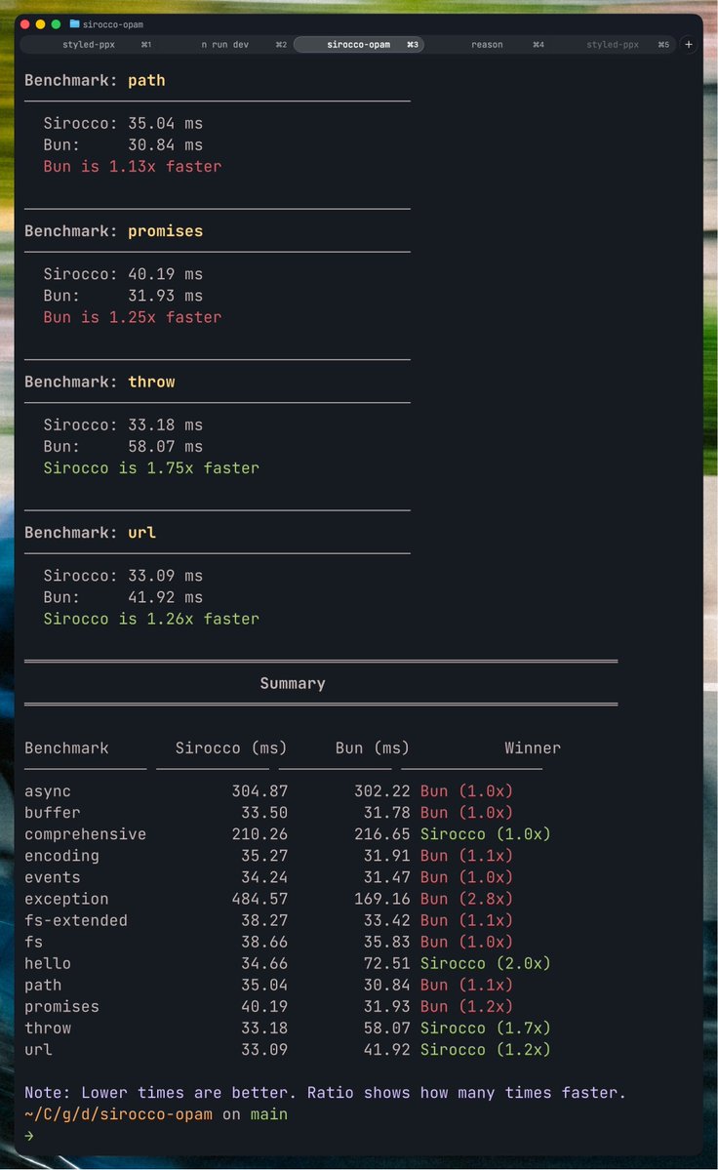This screenshot has width=718, height=1170.
Task: Click 'Sirocco is 1.26x faster' line
Action: coord(151,619)
